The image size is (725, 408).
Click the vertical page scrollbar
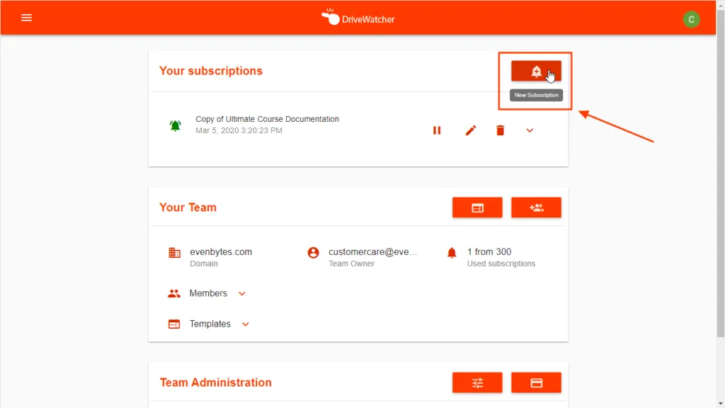point(720,174)
